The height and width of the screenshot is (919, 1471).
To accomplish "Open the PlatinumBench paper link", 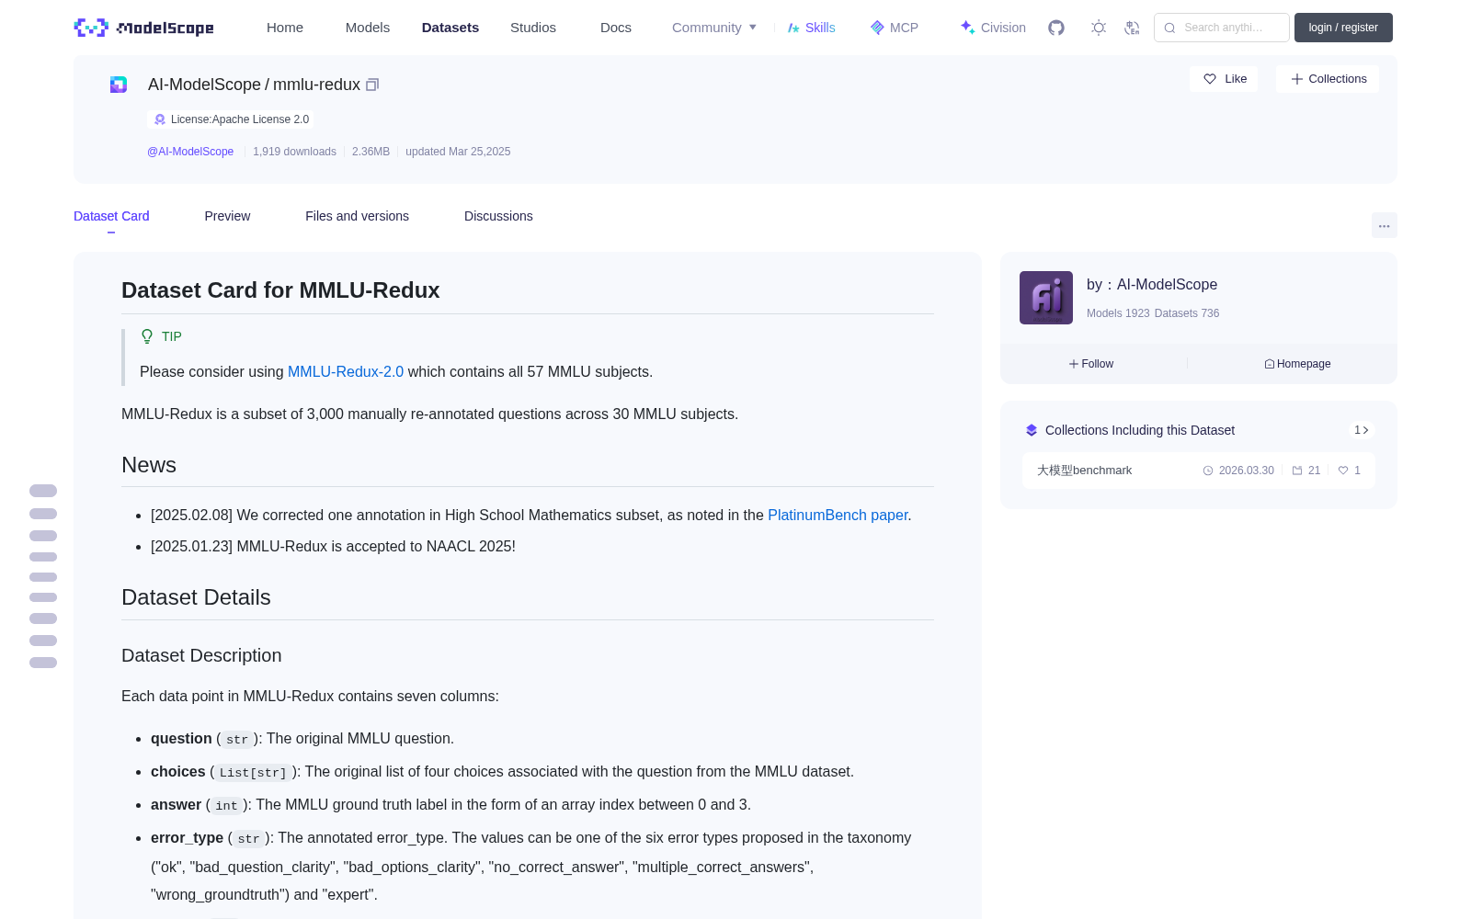I will [x=838, y=516].
